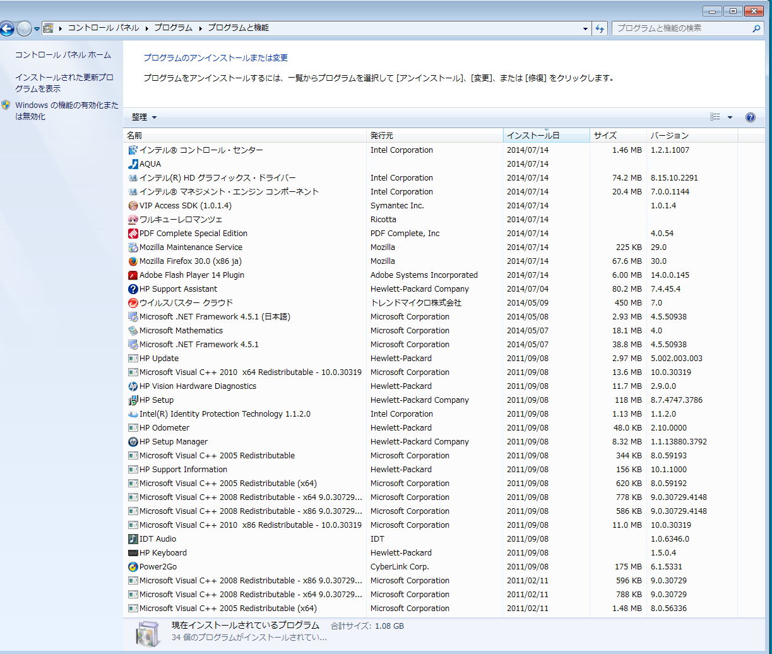
Task: Sort by 発行元 column header
Action: (x=435, y=136)
